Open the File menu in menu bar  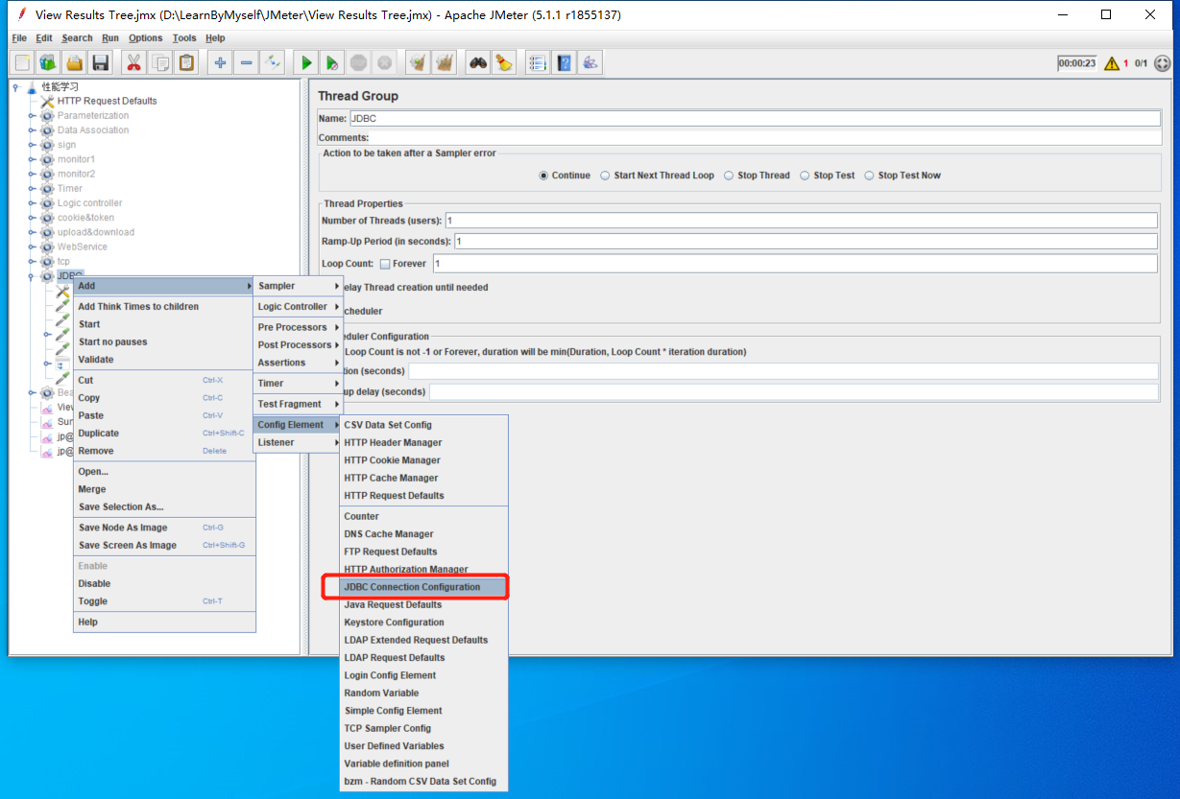[19, 38]
